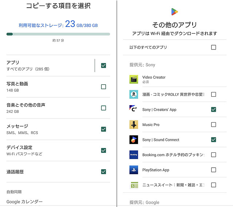Click the Music Pro microphone icon
The image size is (233, 207).
[134, 124]
